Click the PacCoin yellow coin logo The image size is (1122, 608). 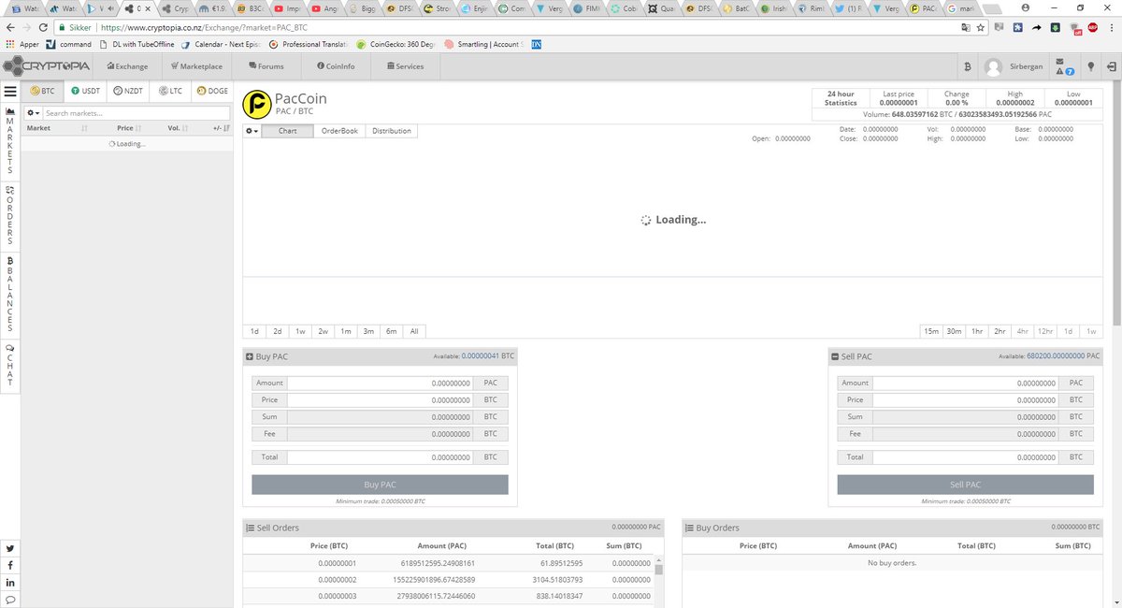(256, 104)
